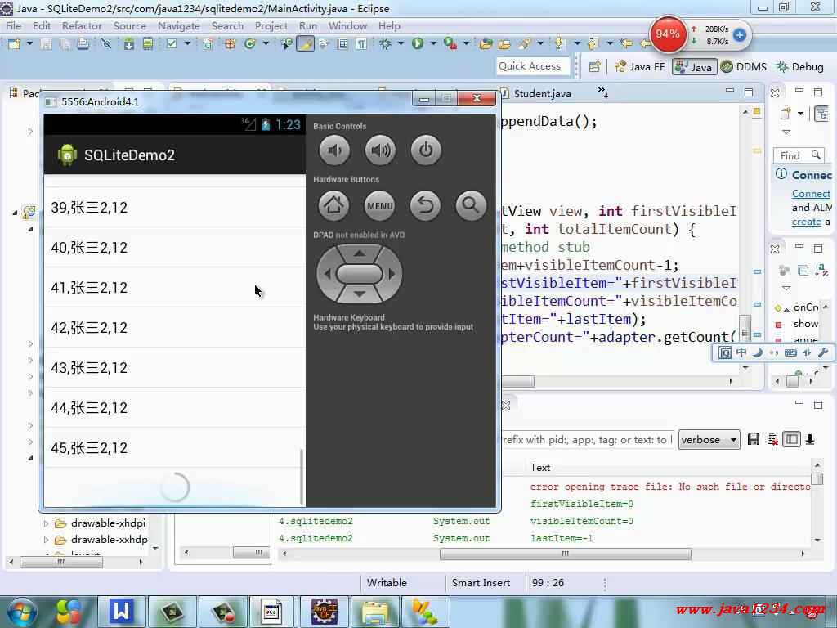Click the Save log floppy icon
This screenshot has width=837, height=628.
click(753, 439)
